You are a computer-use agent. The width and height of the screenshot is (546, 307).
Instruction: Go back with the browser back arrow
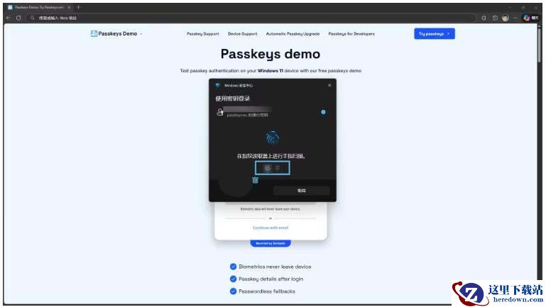coord(9,18)
